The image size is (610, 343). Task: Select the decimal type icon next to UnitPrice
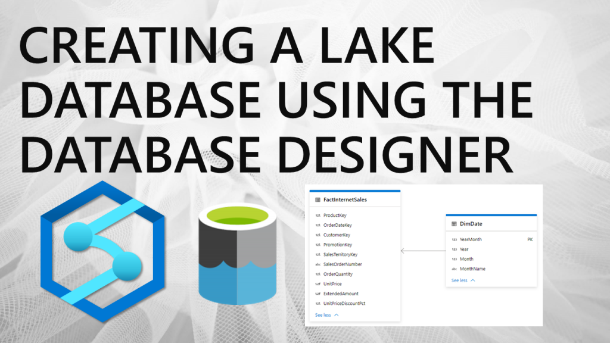(317, 285)
